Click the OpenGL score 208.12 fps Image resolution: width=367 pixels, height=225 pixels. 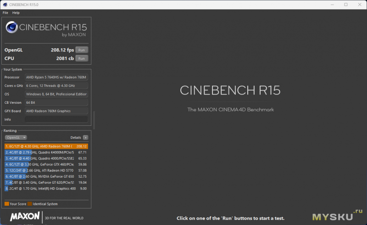62,50
